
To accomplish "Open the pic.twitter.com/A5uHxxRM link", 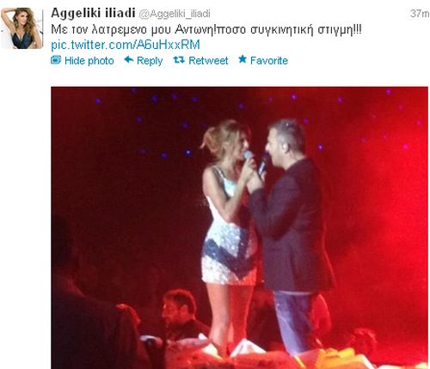I will [x=126, y=45].
